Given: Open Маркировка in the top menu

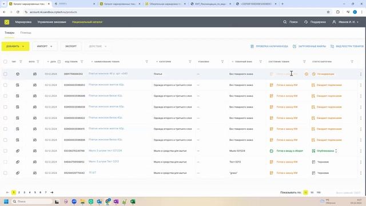Looking at the screenshot, I should coord(23,22).
